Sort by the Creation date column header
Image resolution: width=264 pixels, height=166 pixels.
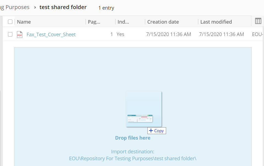163,21
